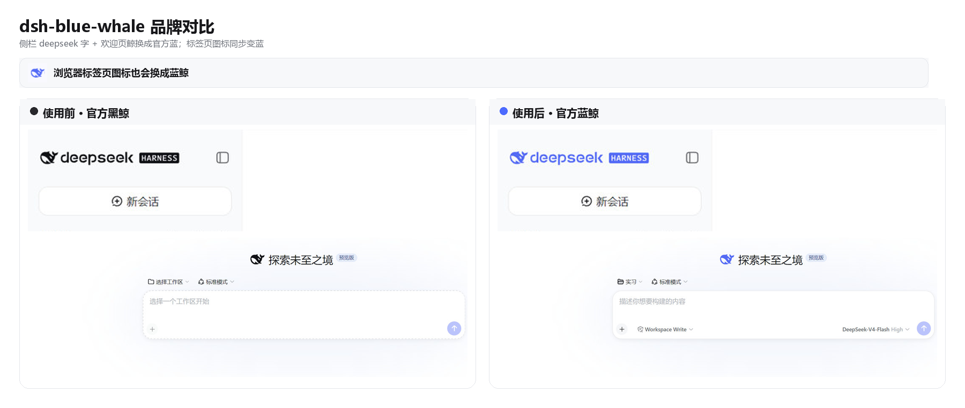Open the 实习 workspace dropdown
This screenshot has width=965, height=408.
click(x=629, y=282)
